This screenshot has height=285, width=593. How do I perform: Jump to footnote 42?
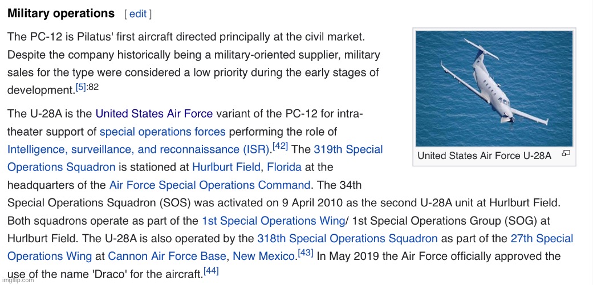coord(280,146)
